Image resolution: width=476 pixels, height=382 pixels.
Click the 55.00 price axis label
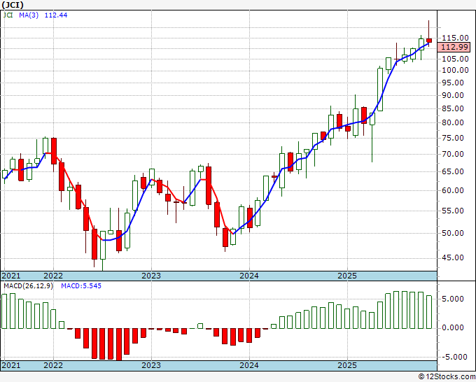pyautogui.click(x=453, y=211)
